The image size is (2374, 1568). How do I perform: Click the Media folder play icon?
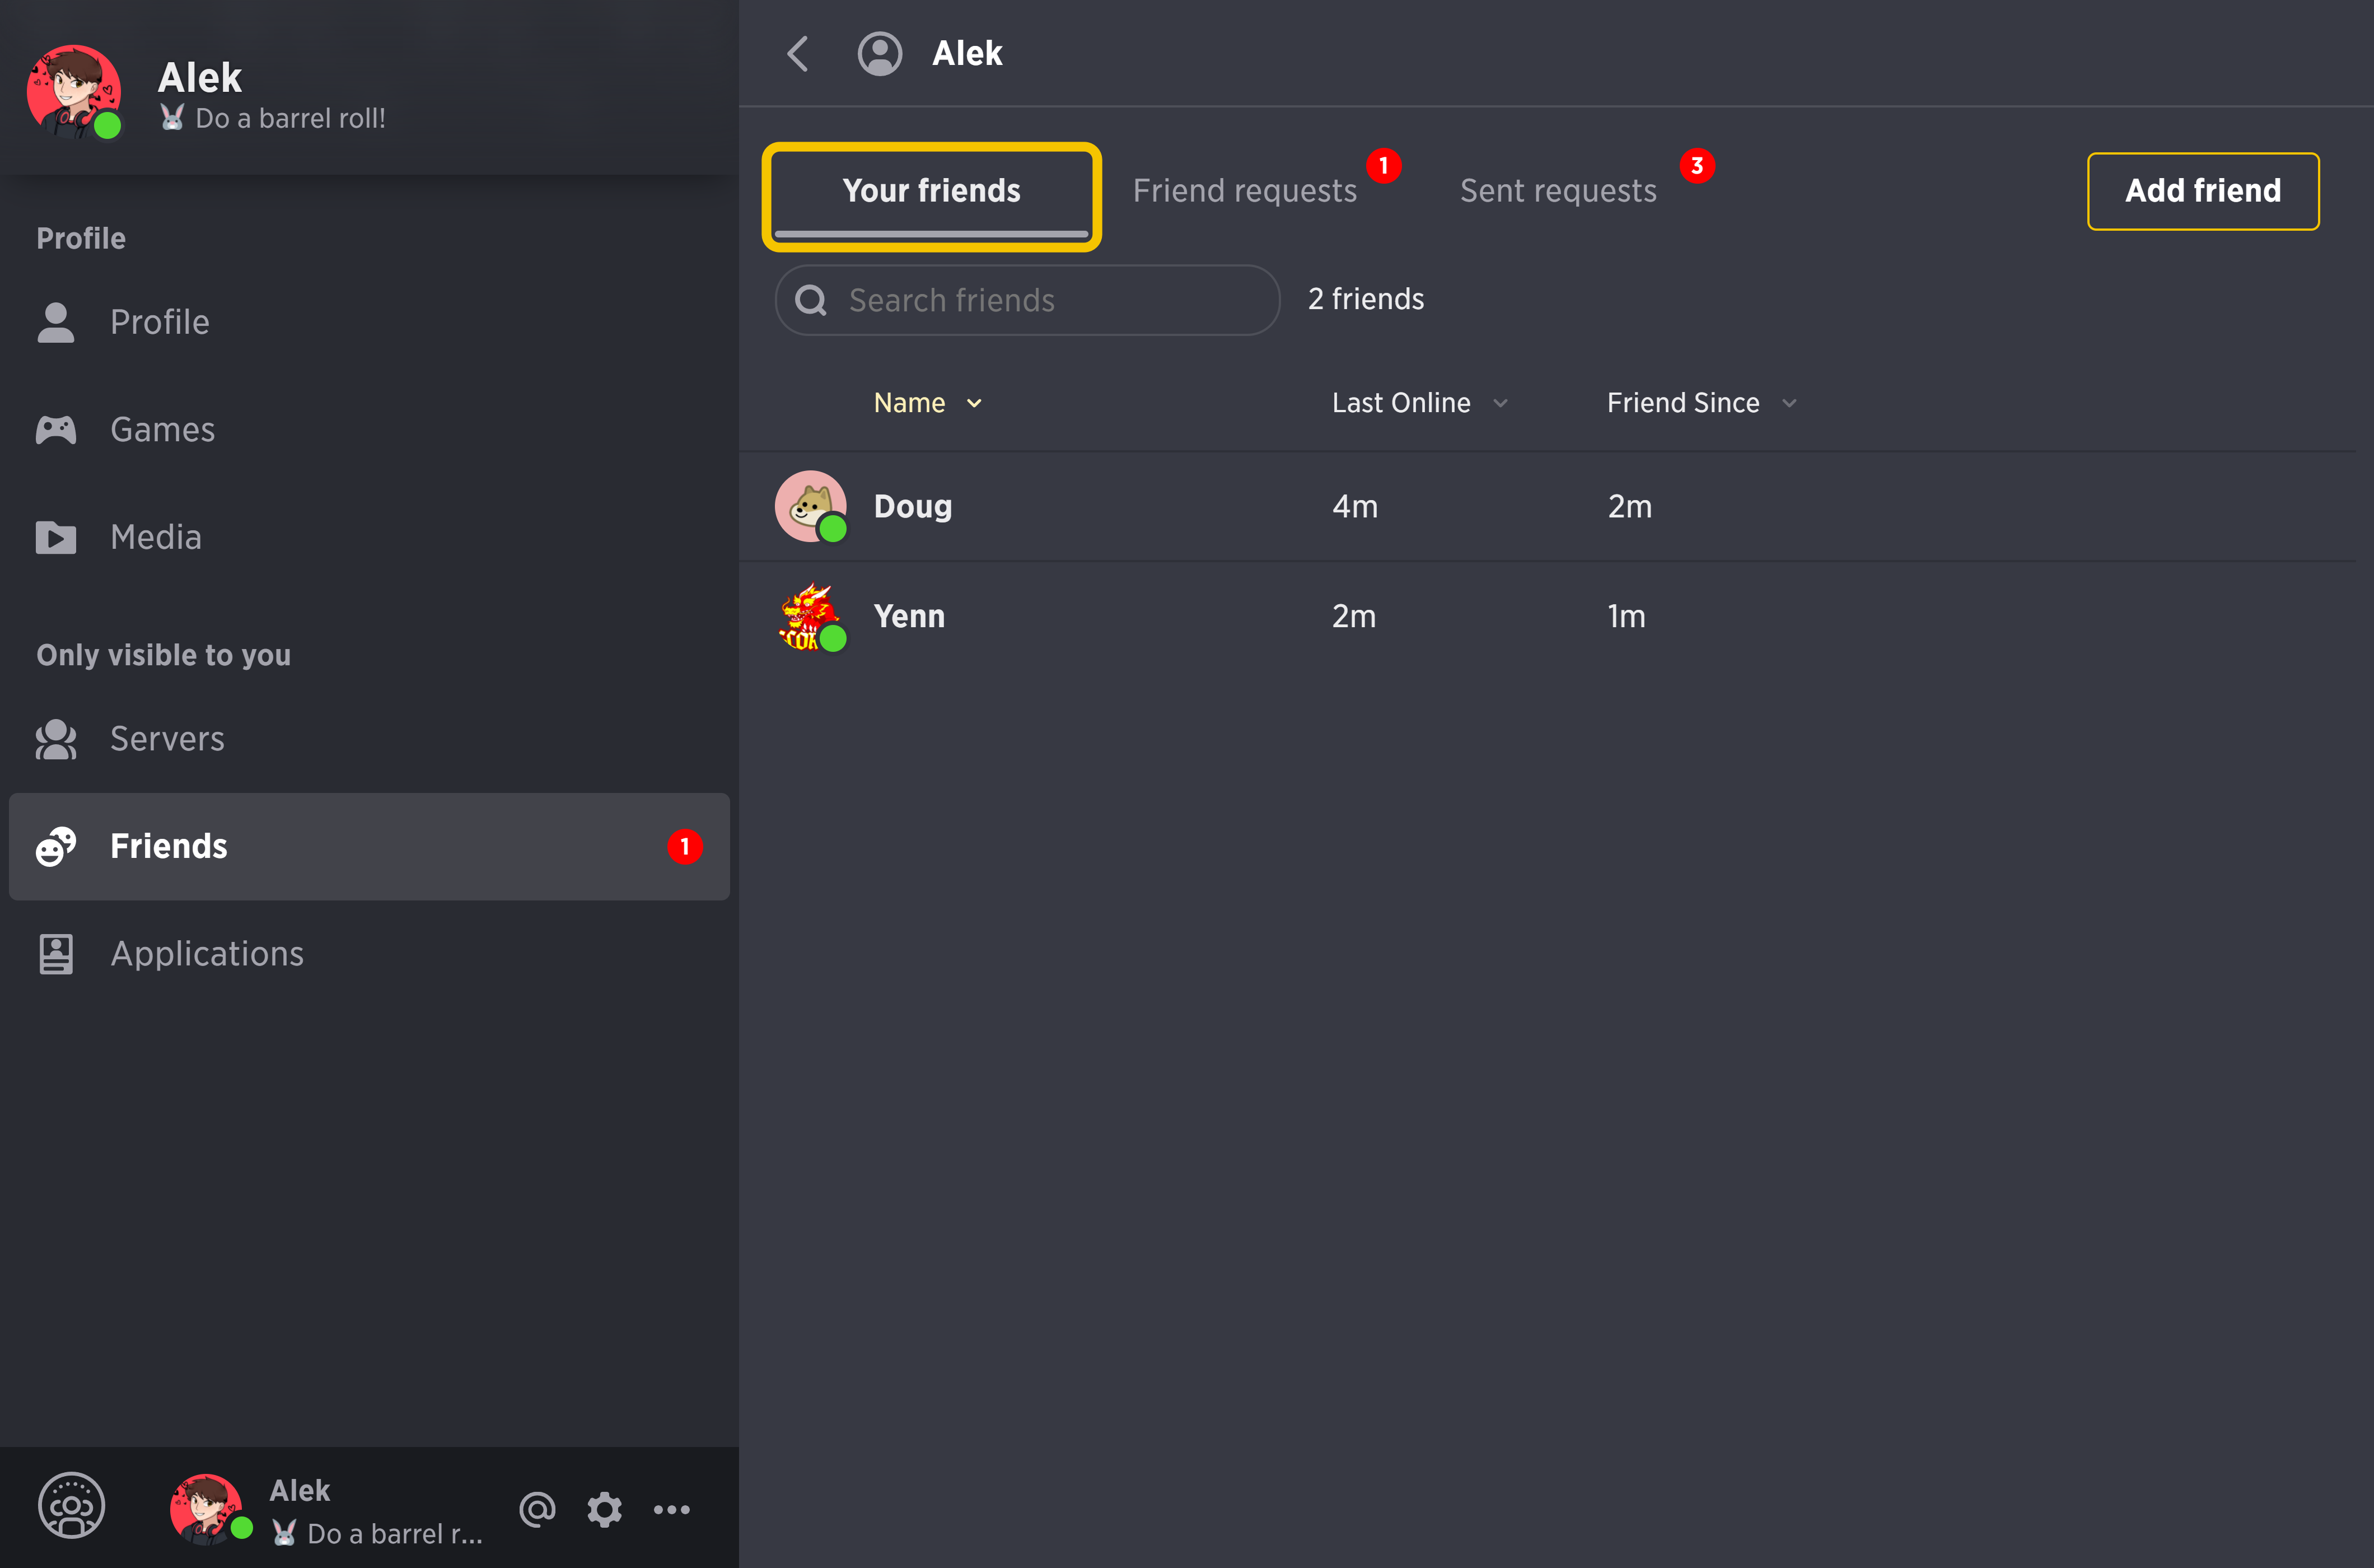tap(56, 538)
